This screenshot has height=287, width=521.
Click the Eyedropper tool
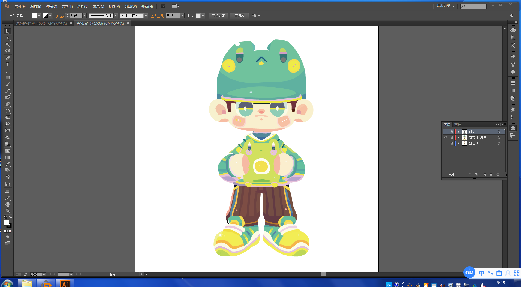8,164
